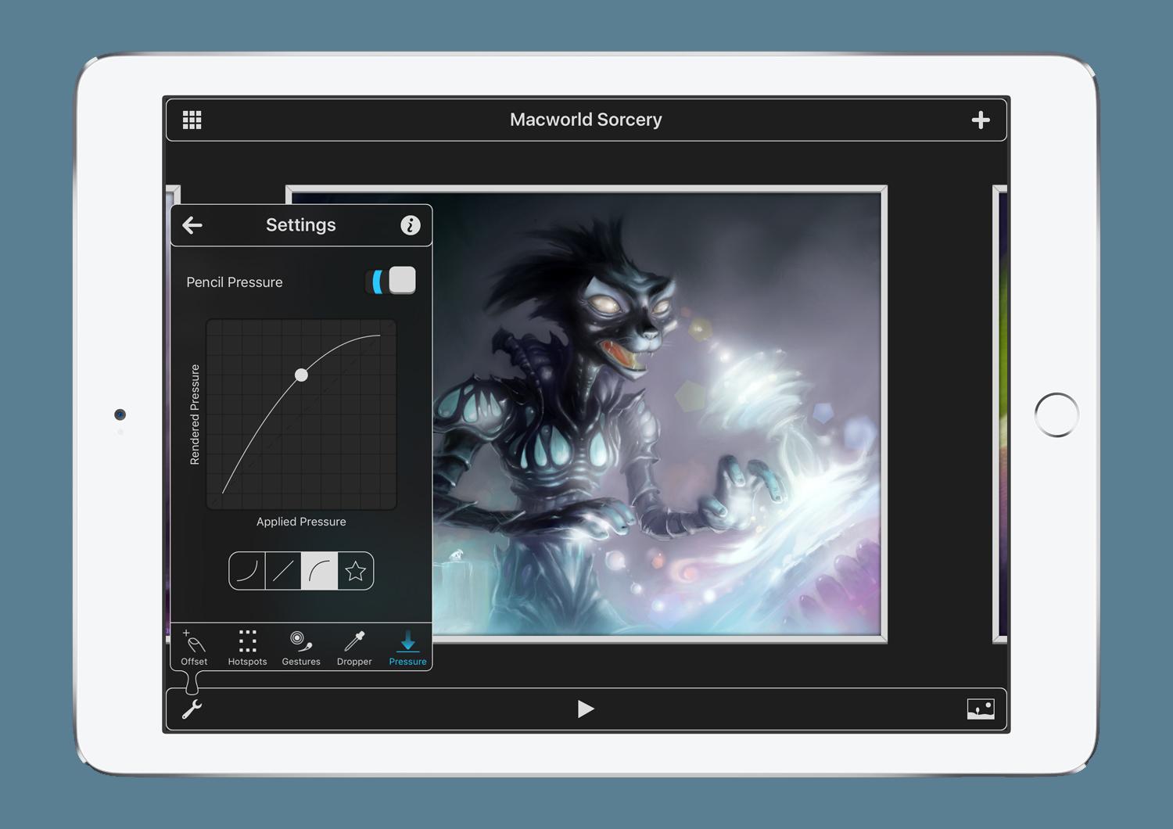Switch to the Dropper tab
The width and height of the screenshot is (1173, 829).
tap(354, 648)
